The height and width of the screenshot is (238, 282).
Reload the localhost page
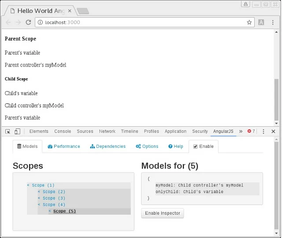pos(28,22)
